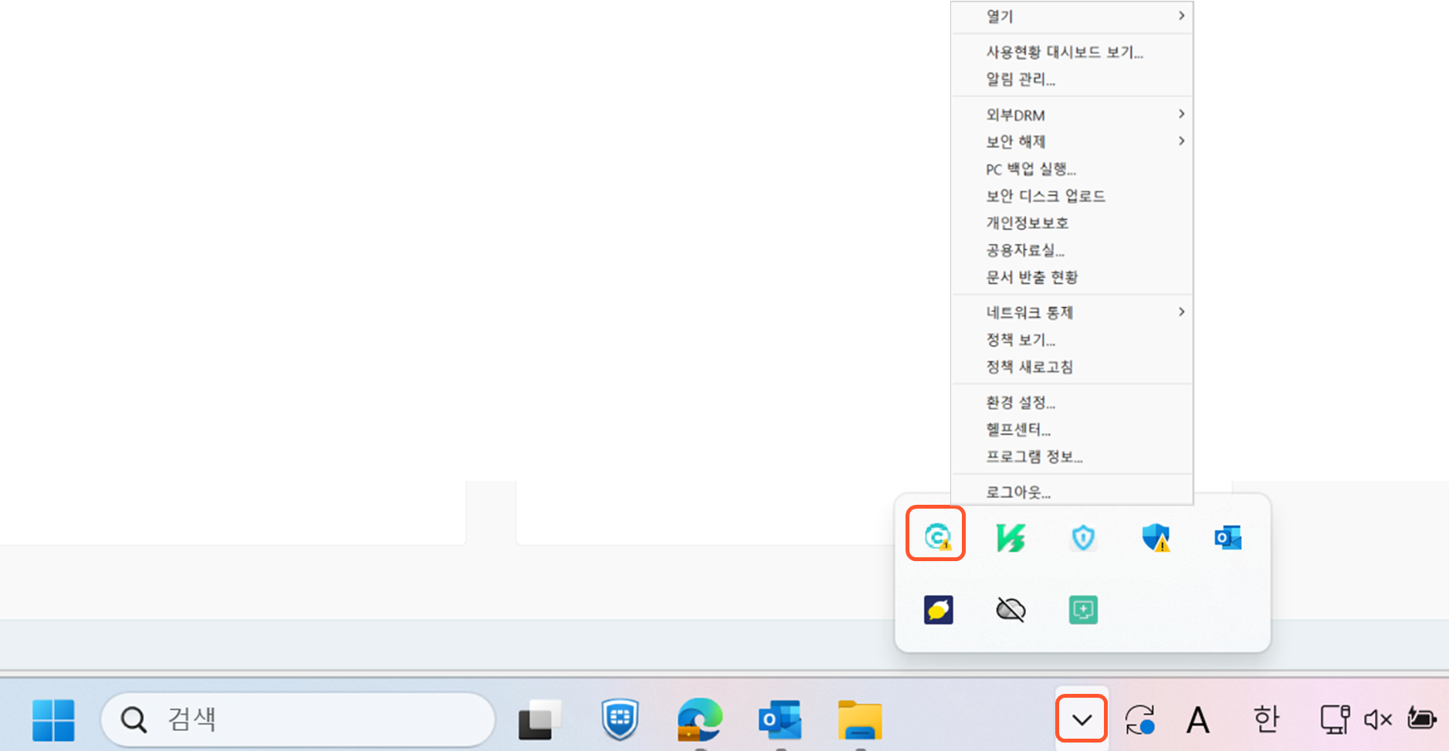Viewport: 1449px width, 751px height.
Task: Click the light blue shield tray icon
Action: click(1083, 537)
